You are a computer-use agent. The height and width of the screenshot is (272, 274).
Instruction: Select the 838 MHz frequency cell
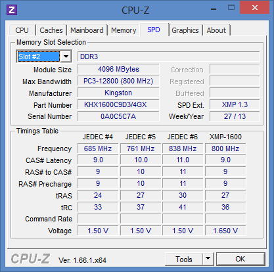pos(183,148)
